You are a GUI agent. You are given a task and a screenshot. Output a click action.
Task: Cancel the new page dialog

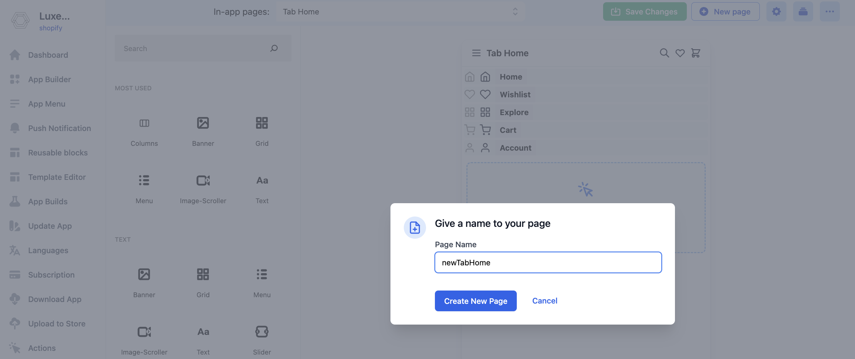coord(545,301)
